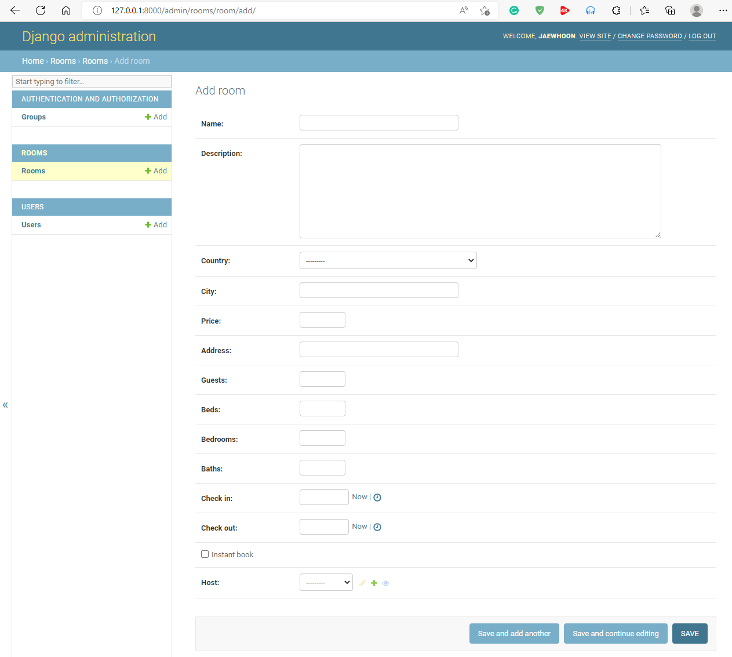
Task: Open the Country dropdown
Action: (x=388, y=260)
